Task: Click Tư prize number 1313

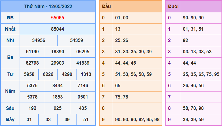Action: 86,74
